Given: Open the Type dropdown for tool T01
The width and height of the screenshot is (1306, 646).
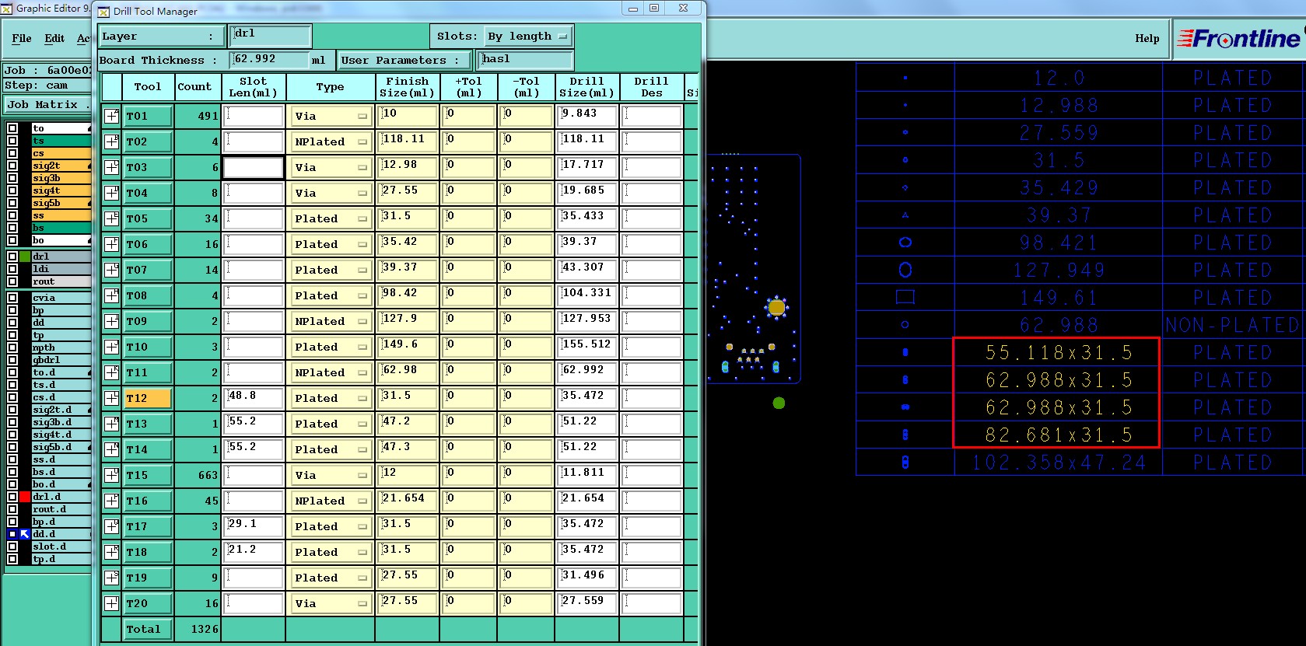Looking at the screenshot, I should [x=331, y=116].
